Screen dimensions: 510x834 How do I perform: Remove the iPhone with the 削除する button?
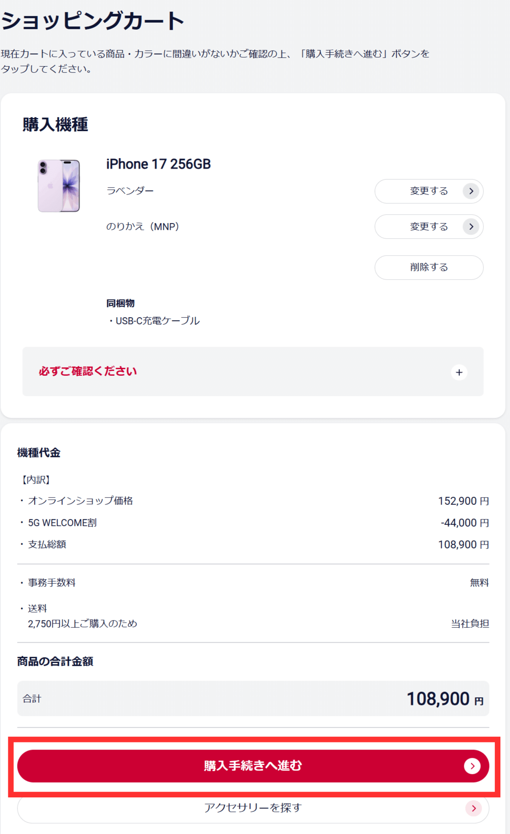click(429, 267)
